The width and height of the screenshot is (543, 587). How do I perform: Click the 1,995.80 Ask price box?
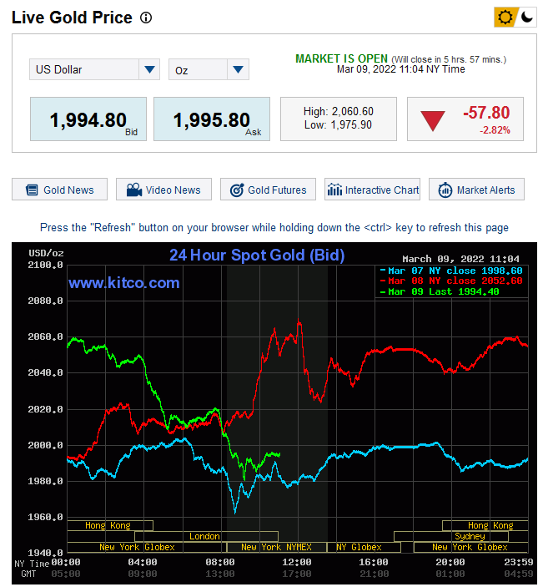click(212, 119)
